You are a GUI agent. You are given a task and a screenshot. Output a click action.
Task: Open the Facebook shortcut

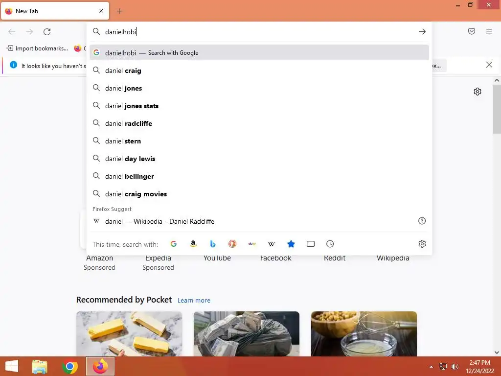pos(276,258)
